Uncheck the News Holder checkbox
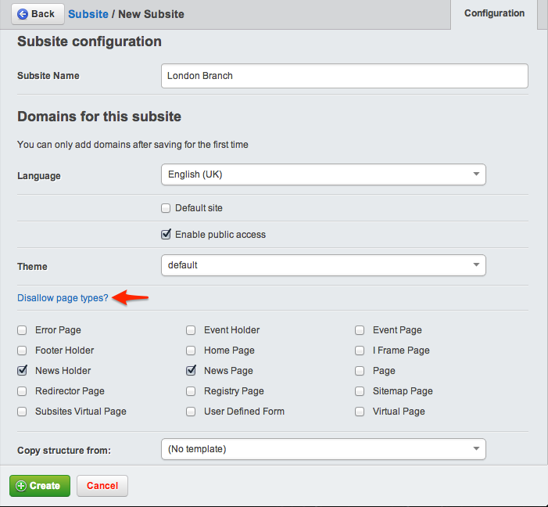The image size is (548, 507). click(22, 371)
